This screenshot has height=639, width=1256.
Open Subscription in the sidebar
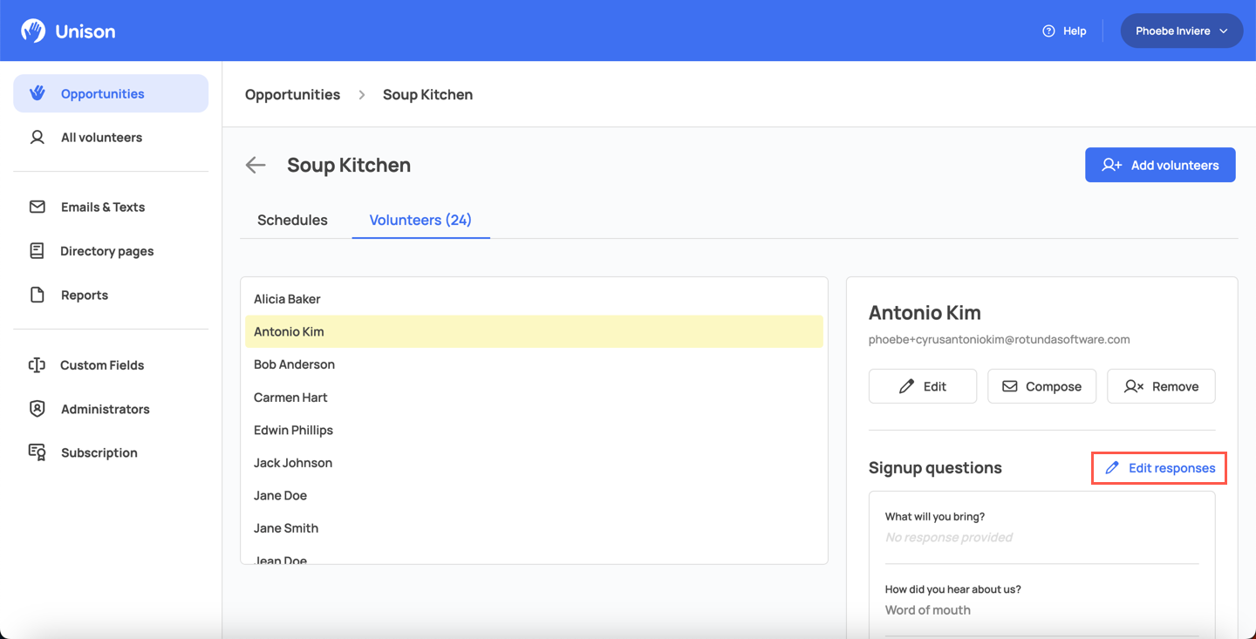pyautogui.click(x=111, y=452)
